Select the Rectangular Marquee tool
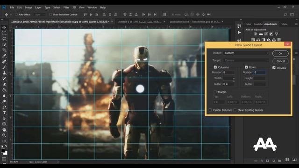This screenshot has width=299, height=168. click(x=4, y=33)
